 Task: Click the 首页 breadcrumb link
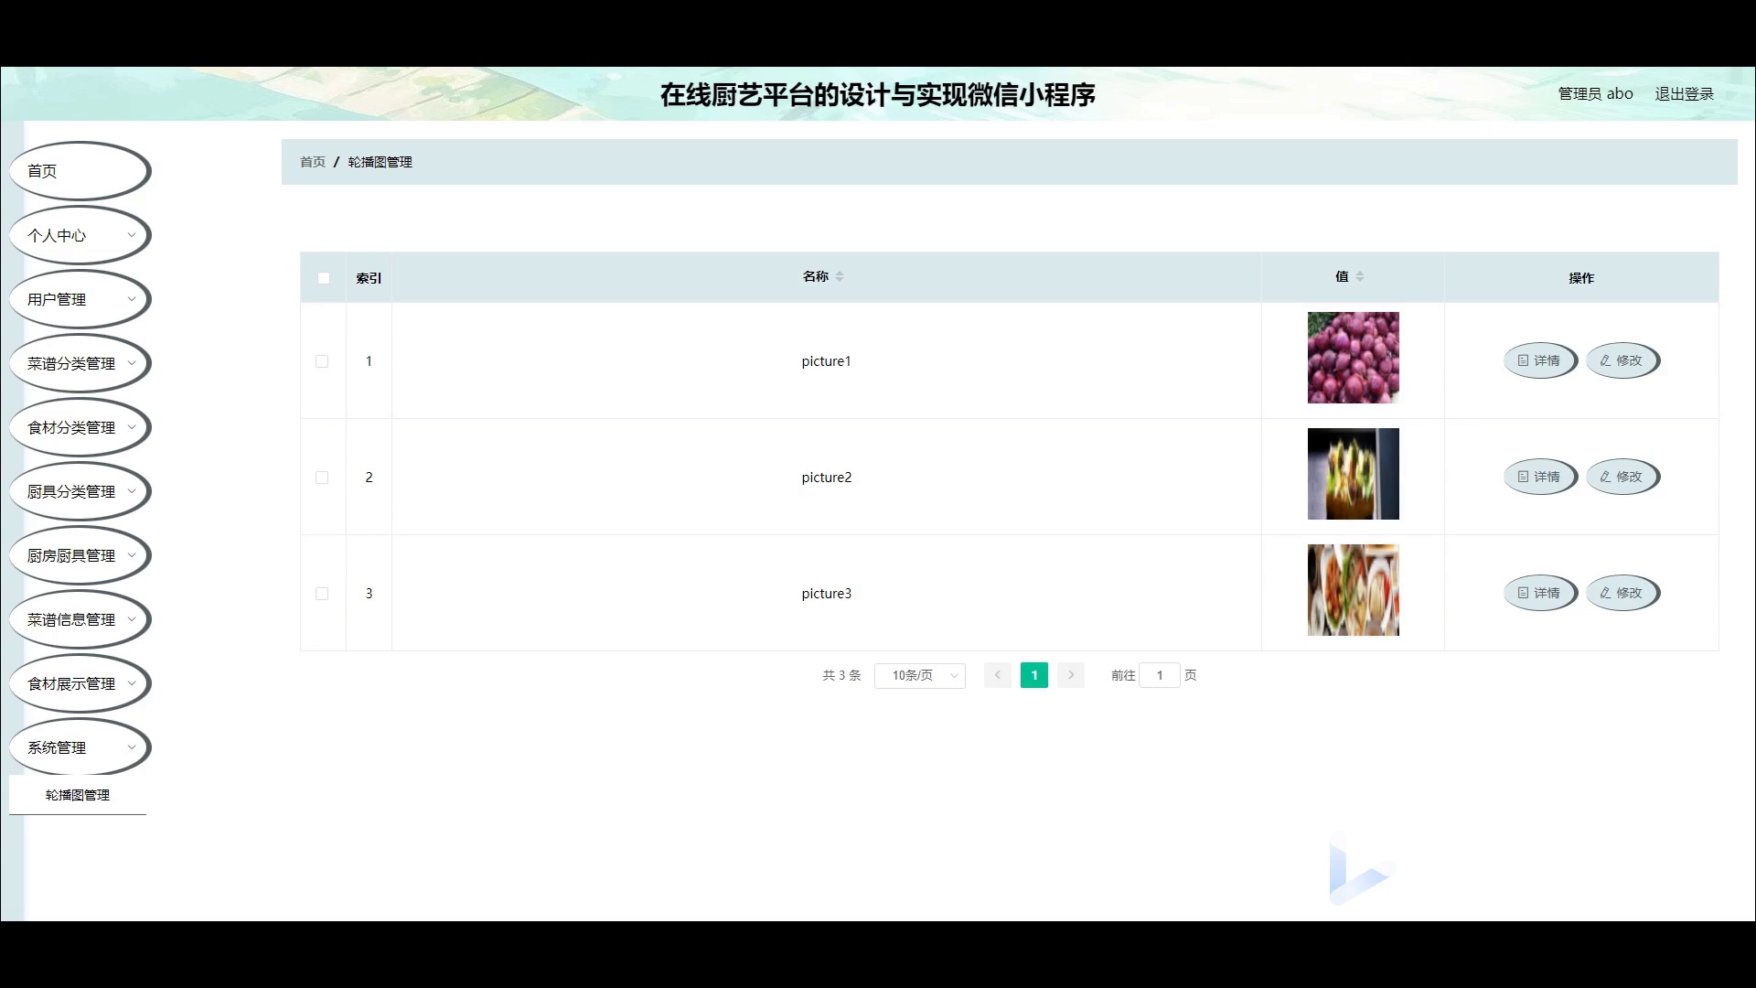tap(313, 162)
